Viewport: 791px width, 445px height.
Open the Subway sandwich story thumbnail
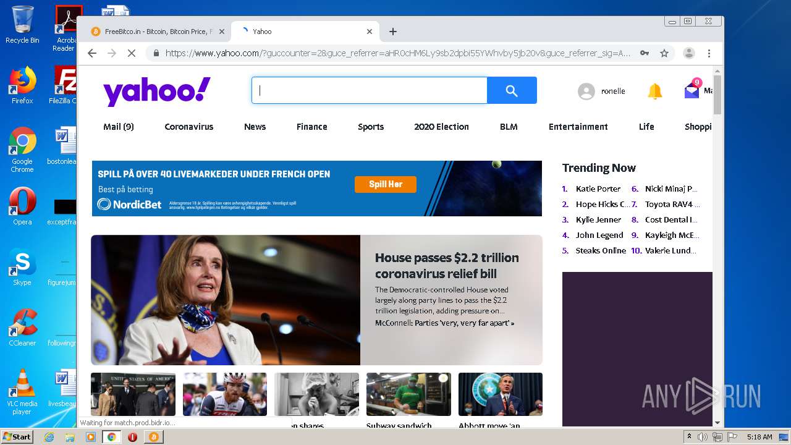click(408, 394)
